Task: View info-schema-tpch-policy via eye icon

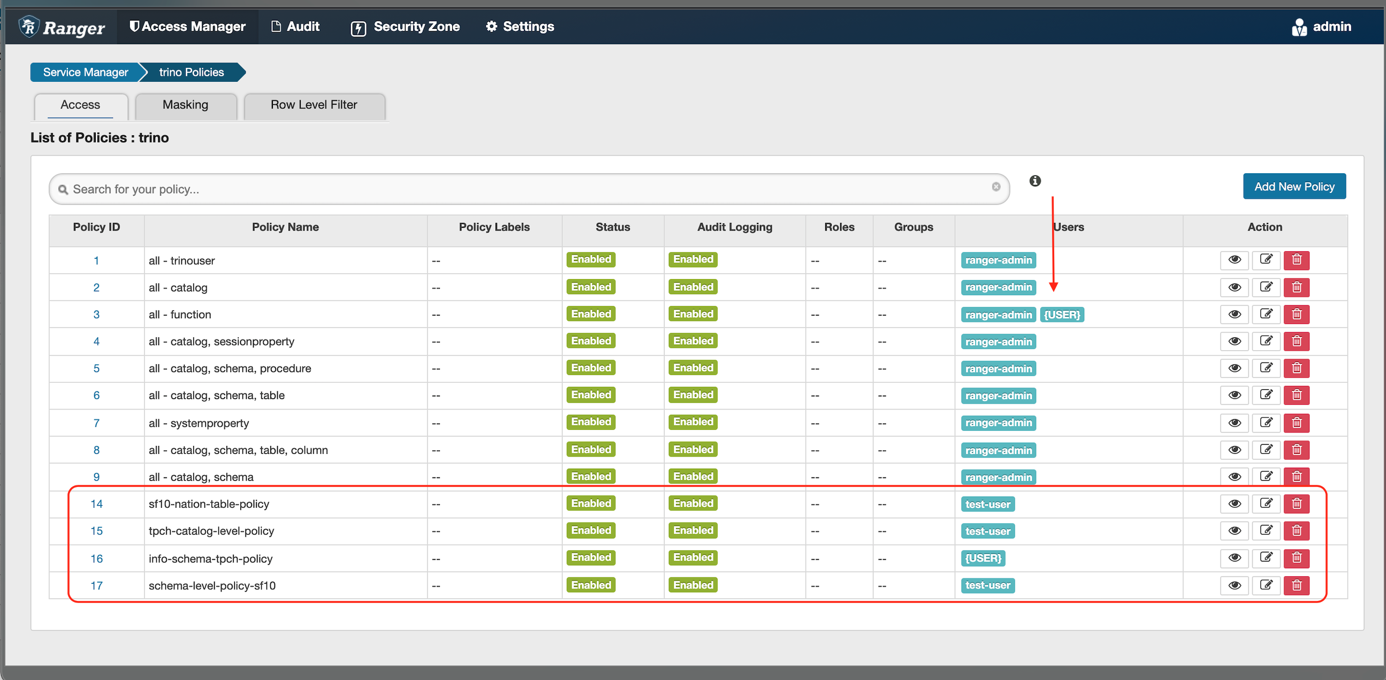Action: tap(1234, 558)
